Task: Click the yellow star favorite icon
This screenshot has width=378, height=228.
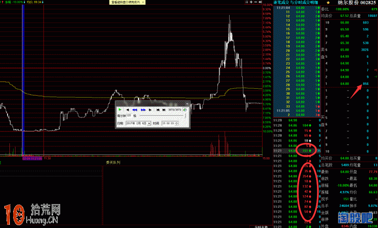Action: pyautogui.click(x=328, y=2)
